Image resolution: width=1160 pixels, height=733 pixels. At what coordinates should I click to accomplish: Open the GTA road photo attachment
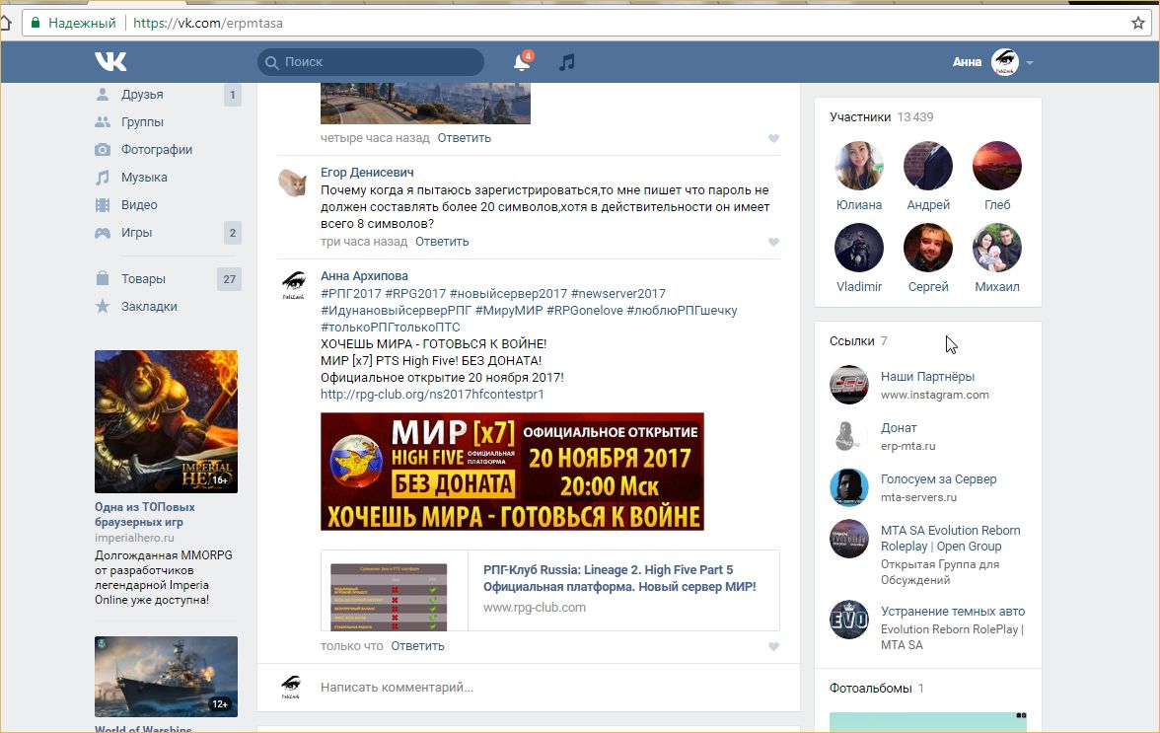tap(425, 104)
